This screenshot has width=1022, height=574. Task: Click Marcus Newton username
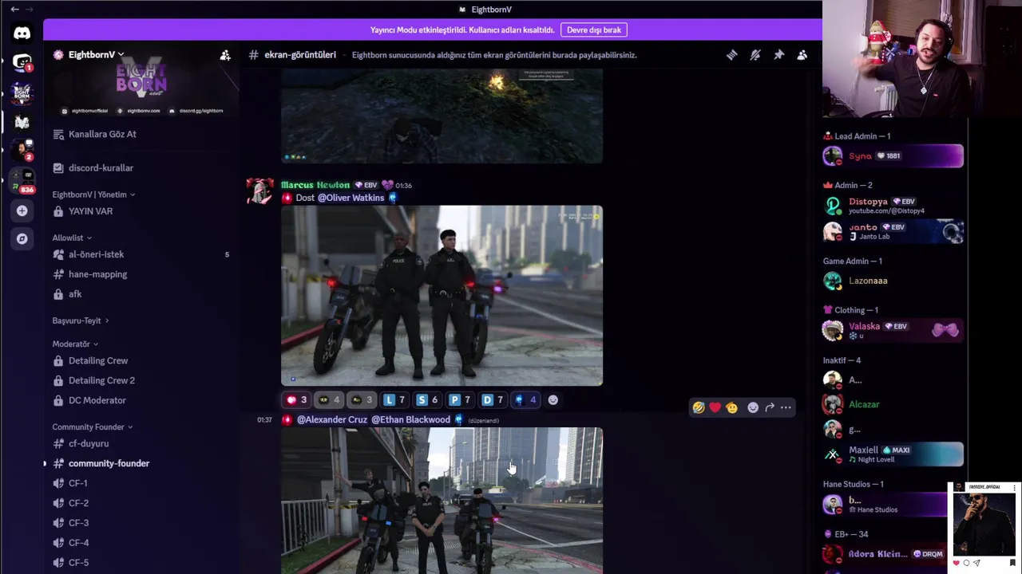click(x=315, y=185)
